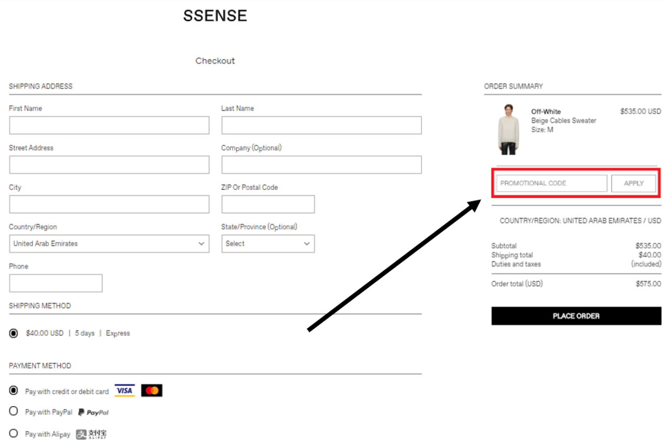The image size is (671, 446).
Task: Click the PayPal logo icon
Action: (x=93, y=412)
